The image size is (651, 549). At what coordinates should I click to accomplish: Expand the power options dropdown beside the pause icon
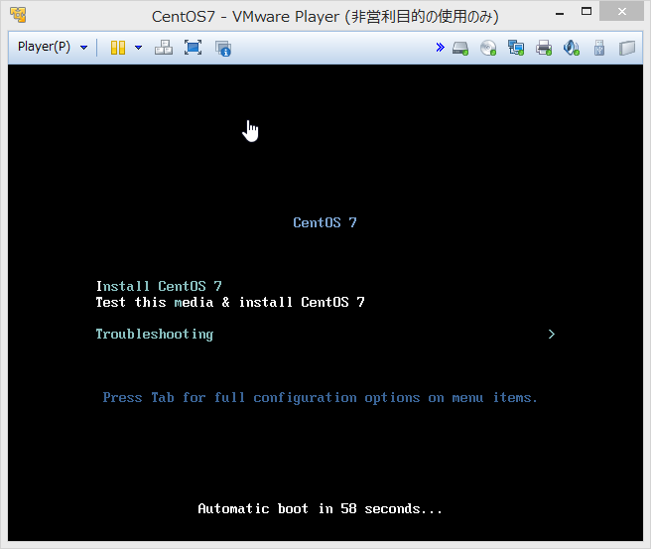[x=139, y=48]
